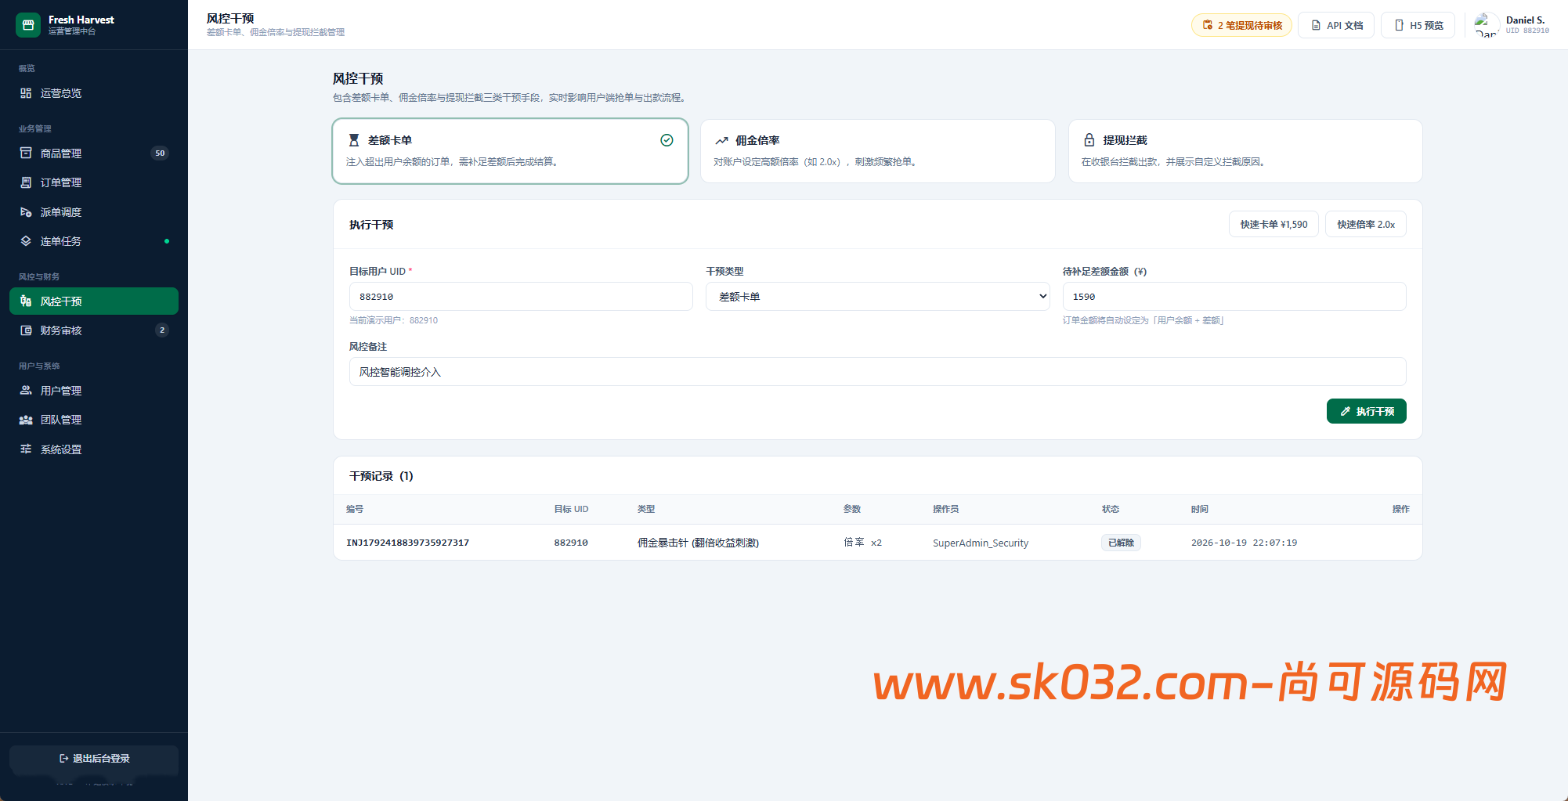Open H5 预览 preview button

pos(1418,25)
